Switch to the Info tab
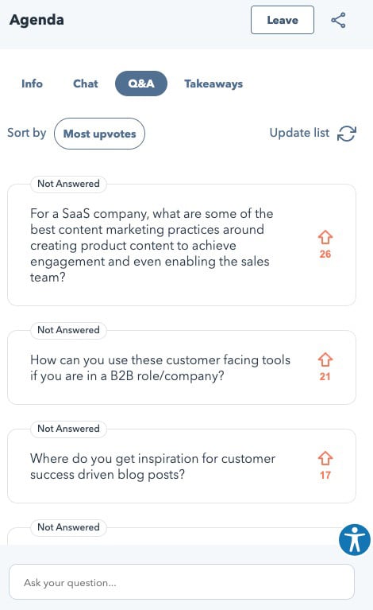The image size is (373, 610). tap(32, 84)
